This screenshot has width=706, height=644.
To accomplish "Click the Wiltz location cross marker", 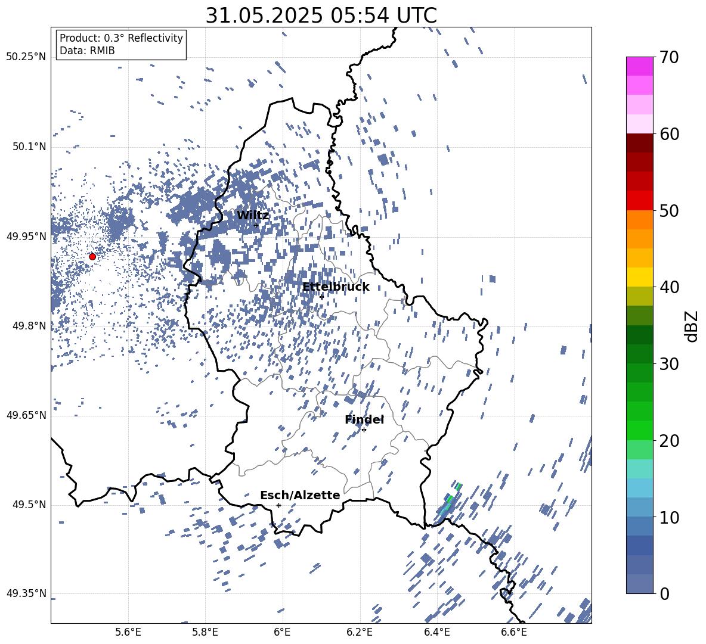I will point(256,225).
